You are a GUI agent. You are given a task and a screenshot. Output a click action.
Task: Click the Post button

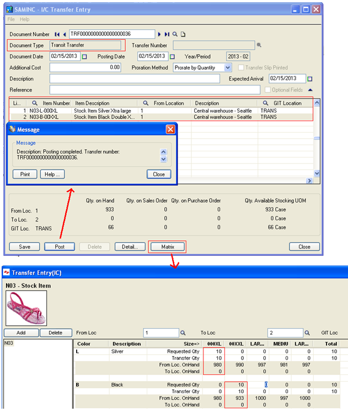click(x=60, y=247)
